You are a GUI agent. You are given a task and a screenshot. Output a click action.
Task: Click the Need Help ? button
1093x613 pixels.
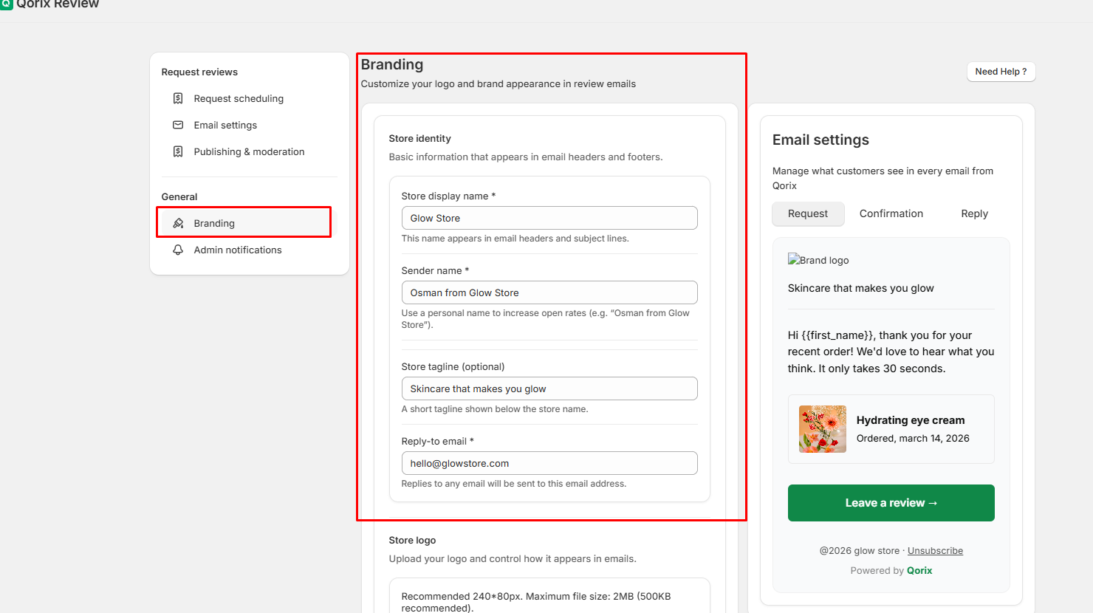[1001, 72]
